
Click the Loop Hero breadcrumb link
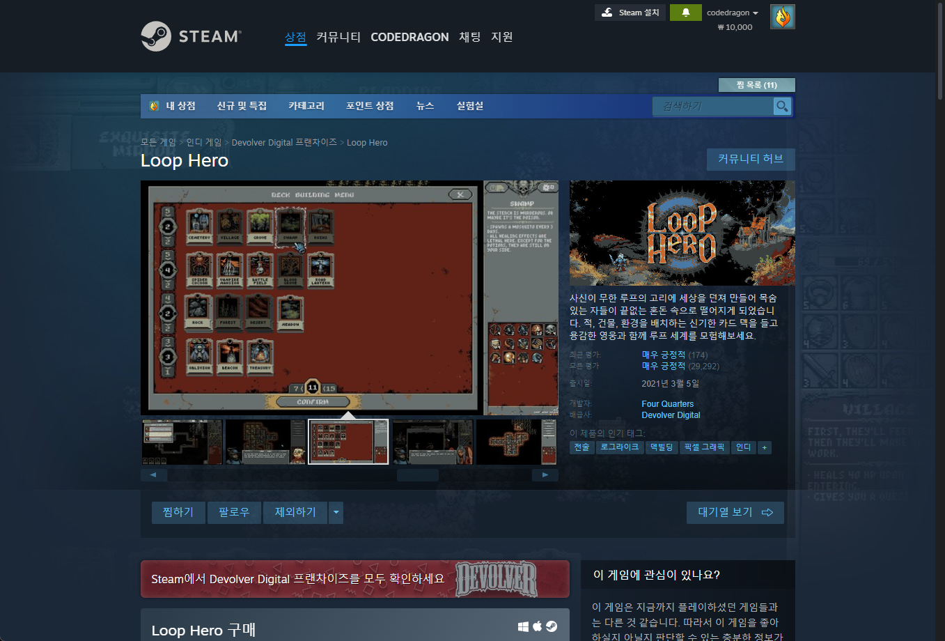coord(367,142)
